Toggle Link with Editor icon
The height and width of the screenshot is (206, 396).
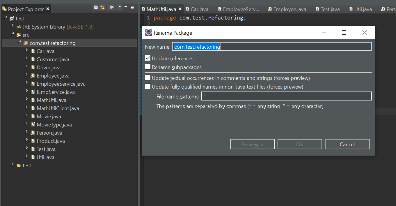tap(102, 7)
